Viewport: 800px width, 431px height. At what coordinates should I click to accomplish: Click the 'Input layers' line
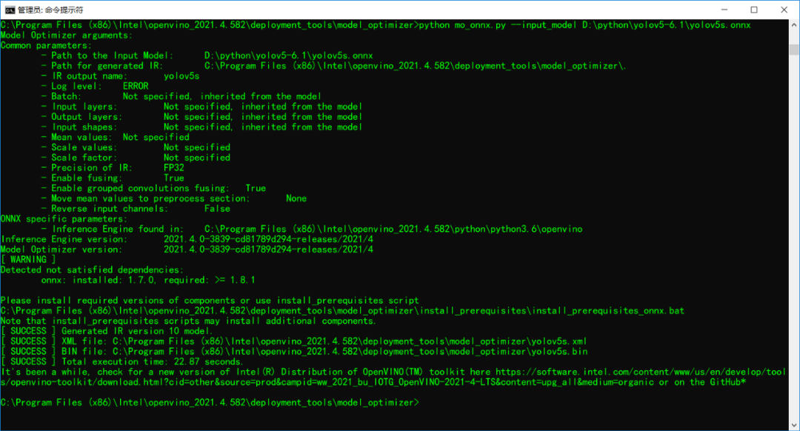(x=202, y=107)
